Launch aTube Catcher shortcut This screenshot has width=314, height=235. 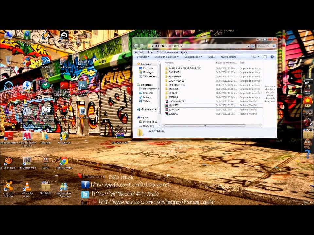pyautogui.click(x=9, y=163)
